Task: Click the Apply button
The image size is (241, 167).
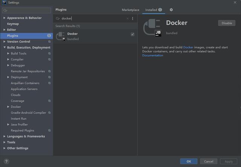Action: click(229, 161)
